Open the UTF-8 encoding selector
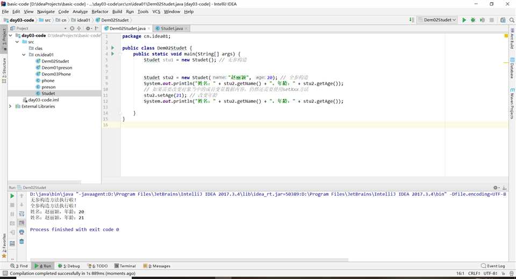The height and width of the screenshot is (279, 516). pos(490,274)
